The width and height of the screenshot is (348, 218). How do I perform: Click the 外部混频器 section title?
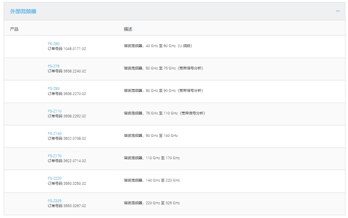(23, 11)
